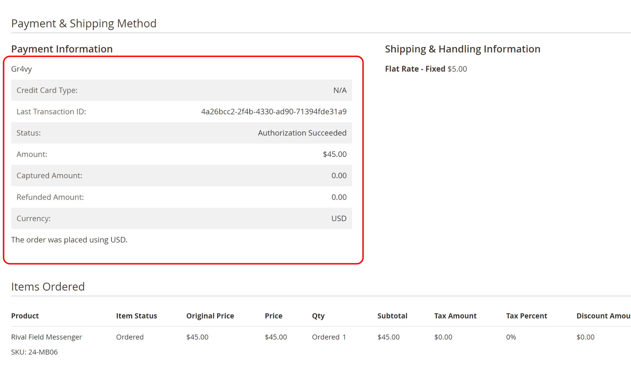
Task: Click the Original Price column header
Action: pyautogui.click(x=210, y=316)
